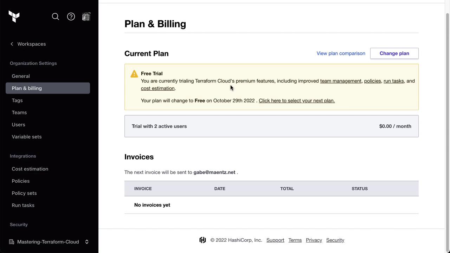
Task: Open search with the magnifier icon
Action: tap(56, 17)
